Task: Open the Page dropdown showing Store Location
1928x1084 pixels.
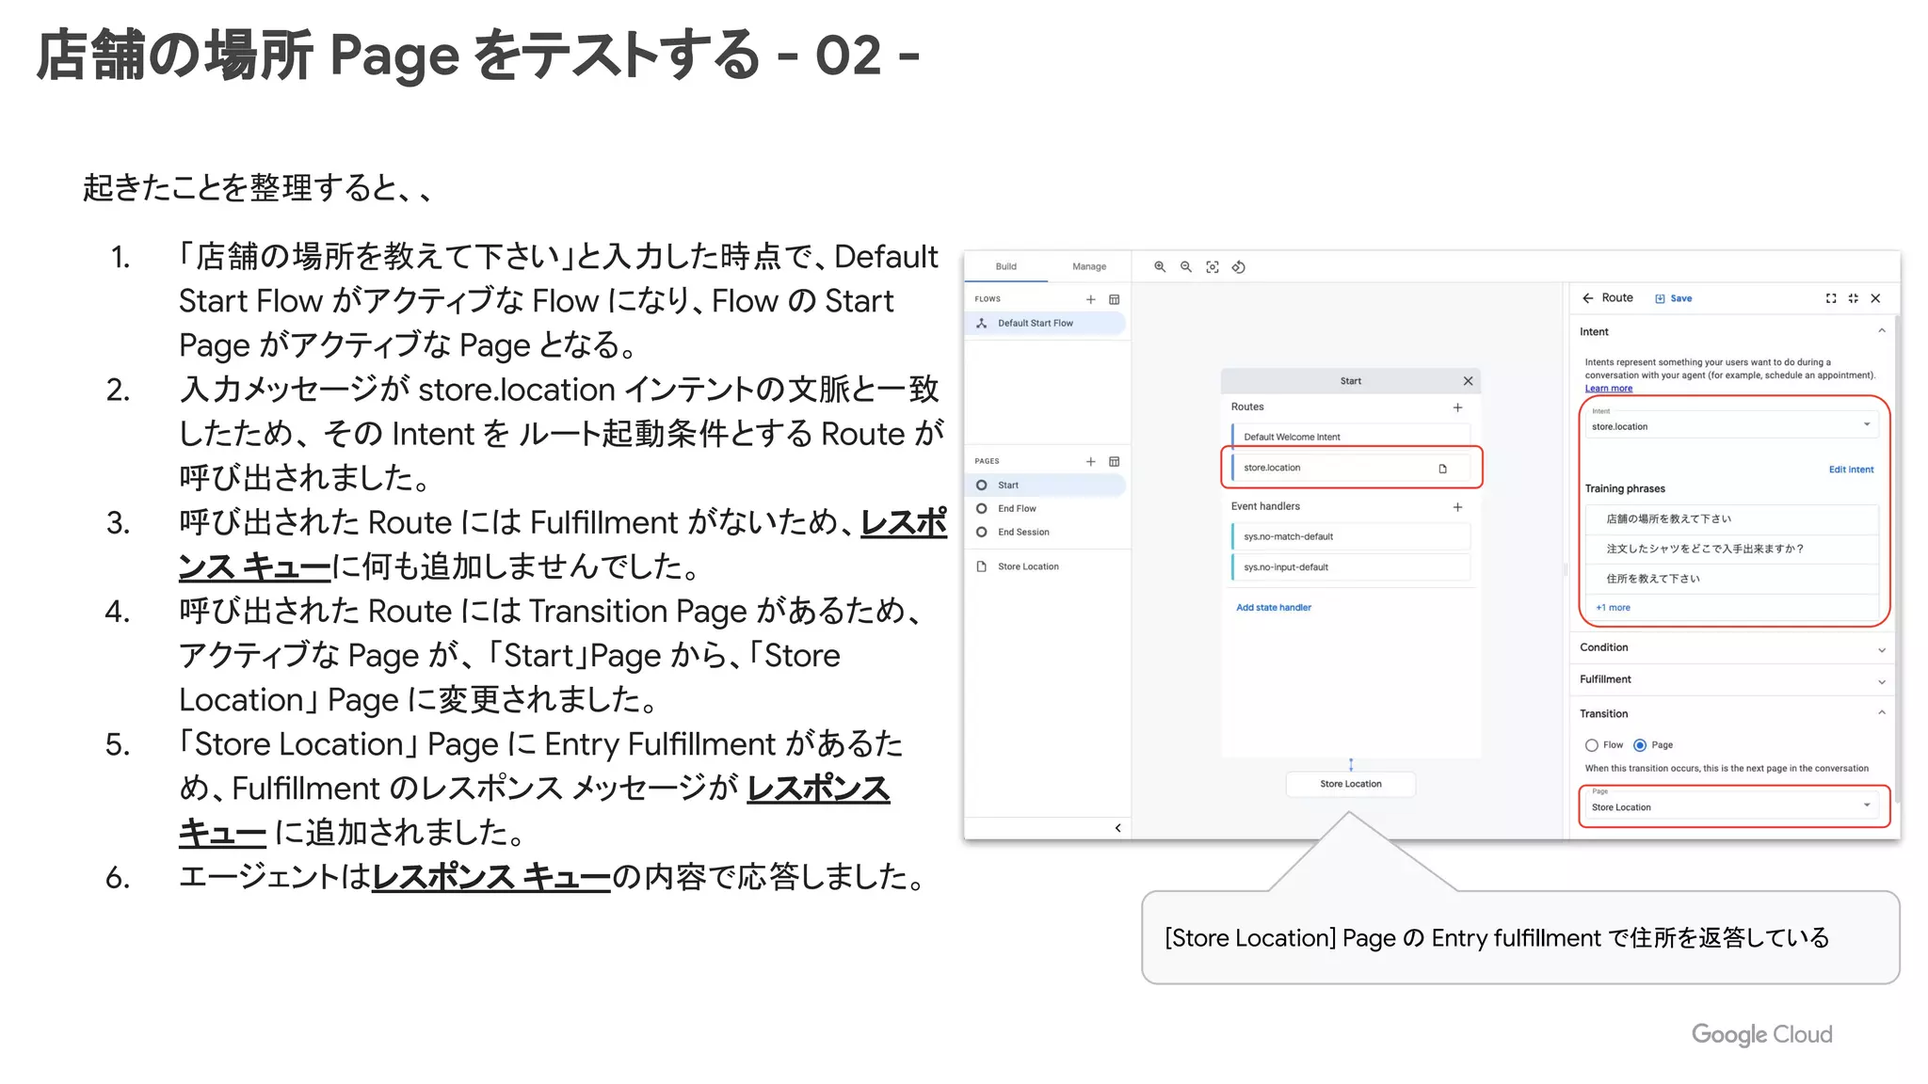Action: (1732, 805)
